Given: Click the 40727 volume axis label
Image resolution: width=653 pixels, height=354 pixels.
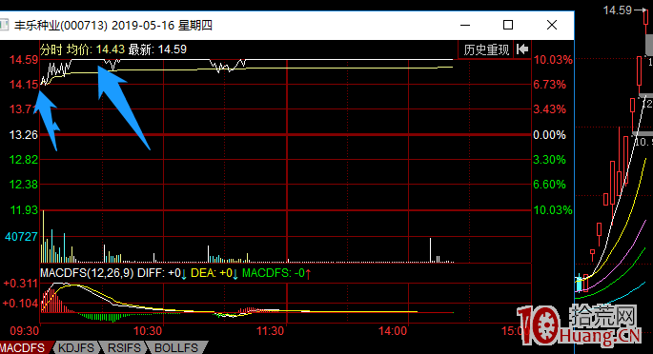Looking at the screenshot, I should 21,237.
